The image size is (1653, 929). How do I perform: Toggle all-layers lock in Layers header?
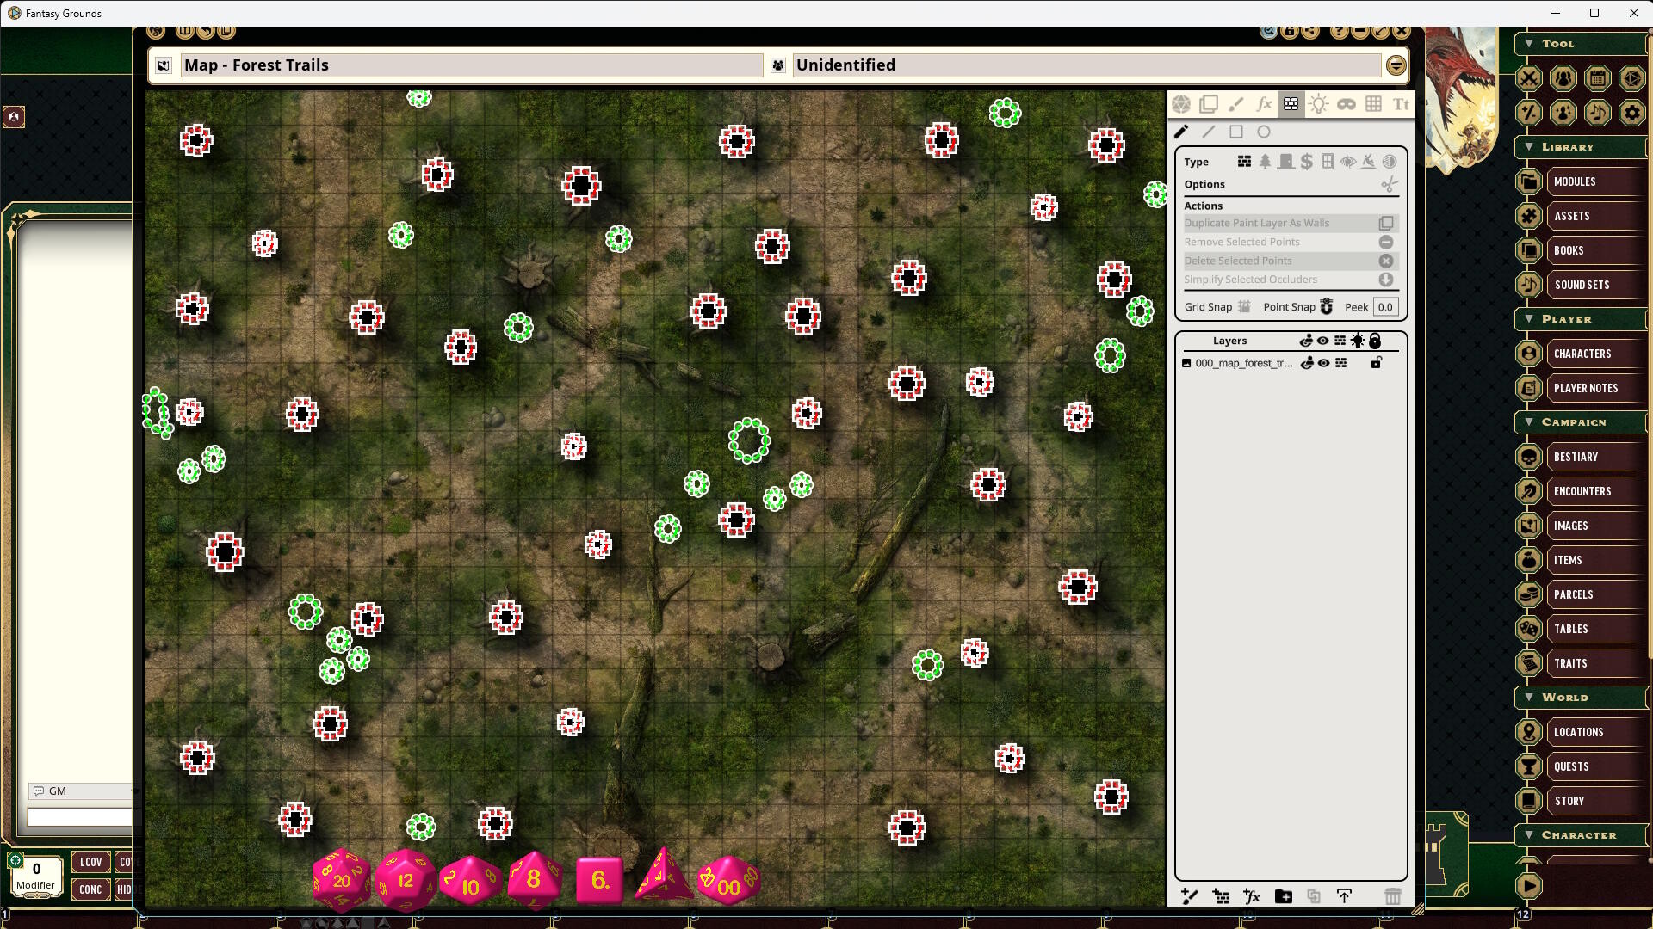pyautogui.click(x=1375, y=341)
